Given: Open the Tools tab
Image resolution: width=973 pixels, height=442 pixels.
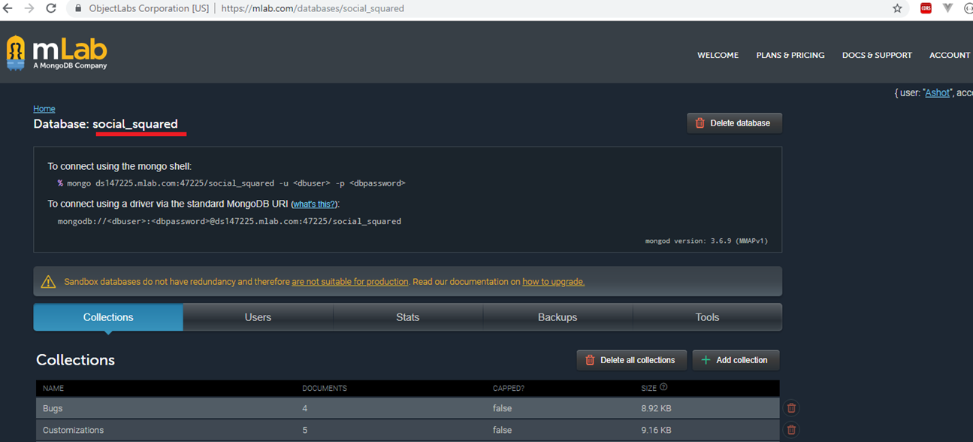Looking at the screenshot, I should 707,317.
